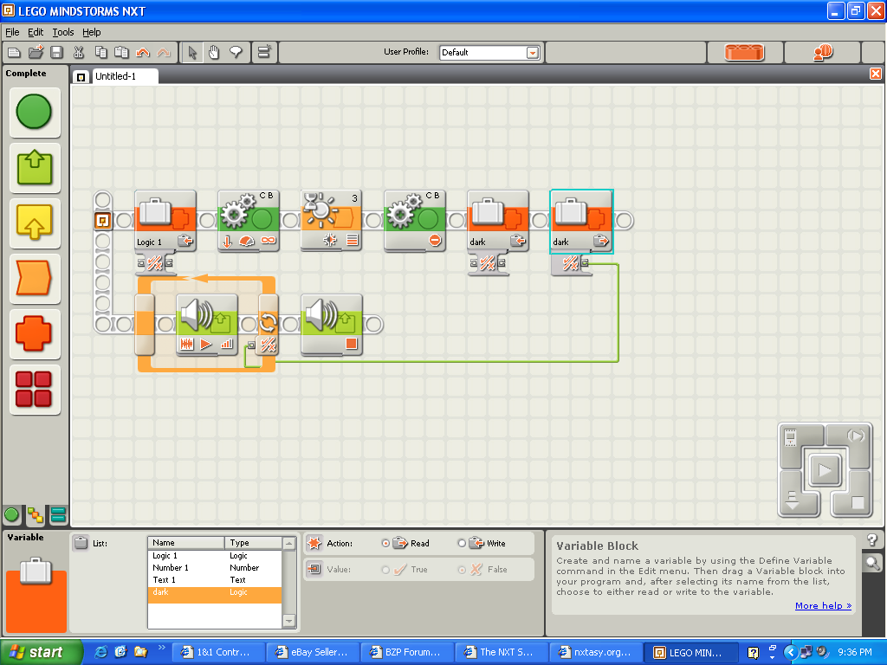The width and height of the screenshot is (887, 665).
Task: Open the Data blocks category with the red plus
Action: pyautogui.click(x=35, y=332)
